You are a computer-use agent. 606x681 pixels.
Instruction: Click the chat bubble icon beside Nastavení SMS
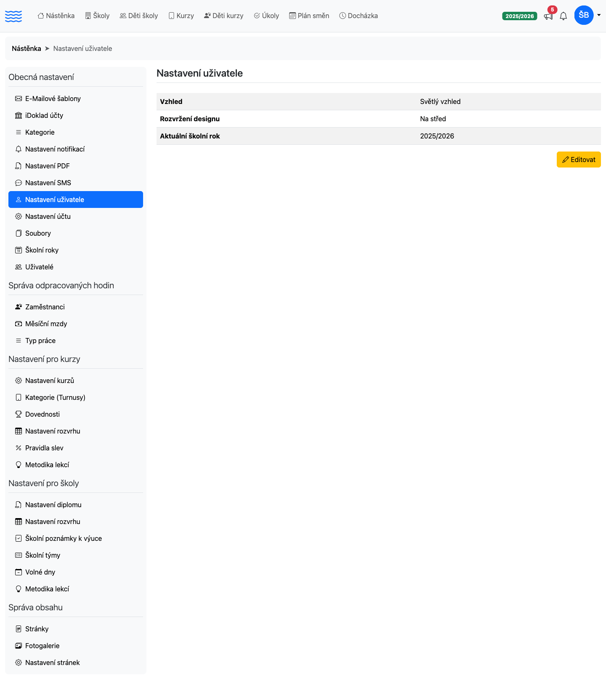[19, 183]
